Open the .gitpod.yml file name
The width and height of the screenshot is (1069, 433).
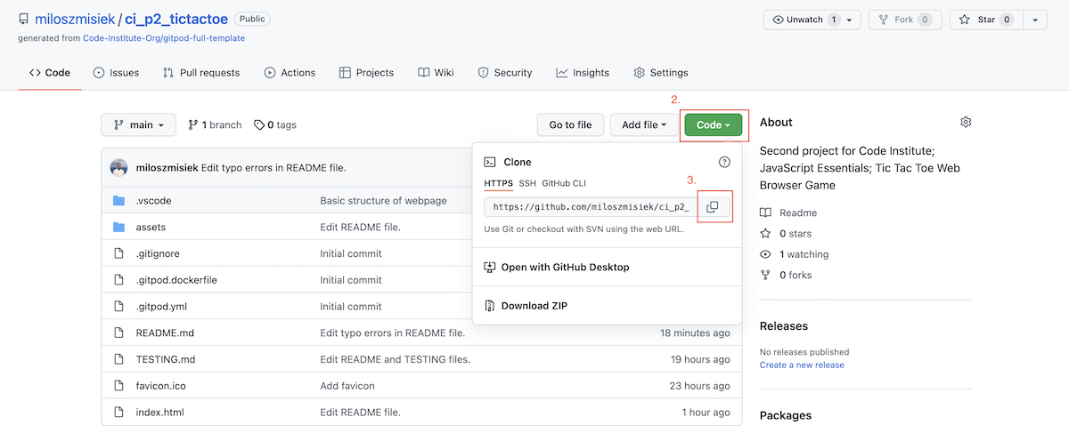tap(161, 307)
